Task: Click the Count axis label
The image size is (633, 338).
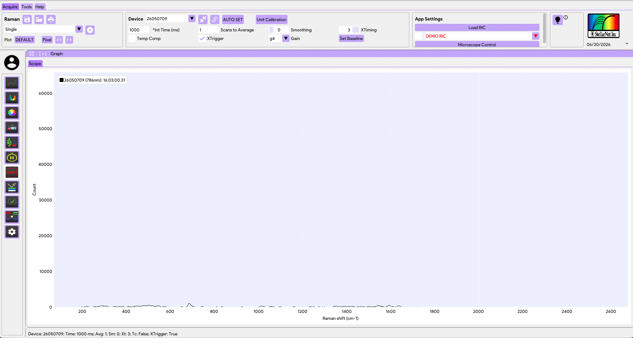Action: coord(34,190)
